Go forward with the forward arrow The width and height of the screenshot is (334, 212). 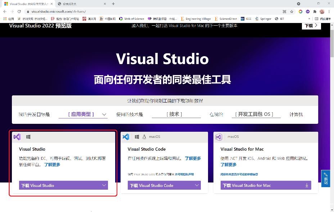click(x=12, y=12)
